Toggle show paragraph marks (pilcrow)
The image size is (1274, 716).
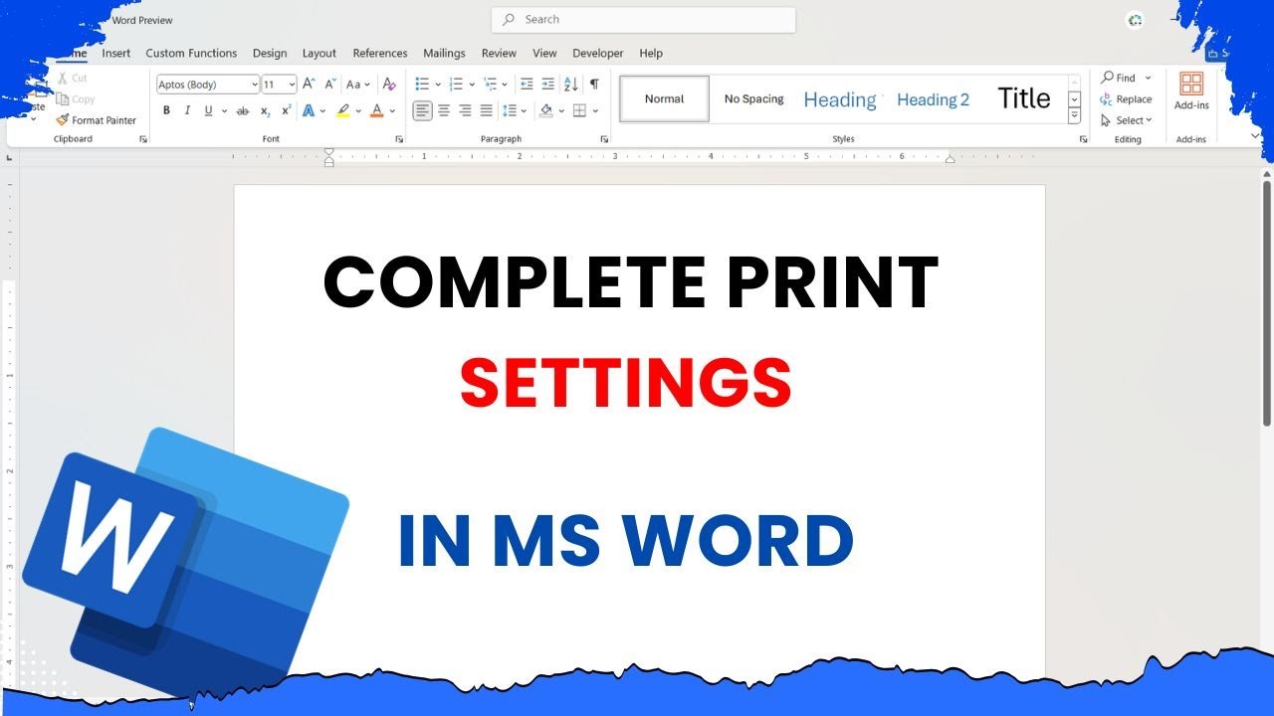[594, 85]
